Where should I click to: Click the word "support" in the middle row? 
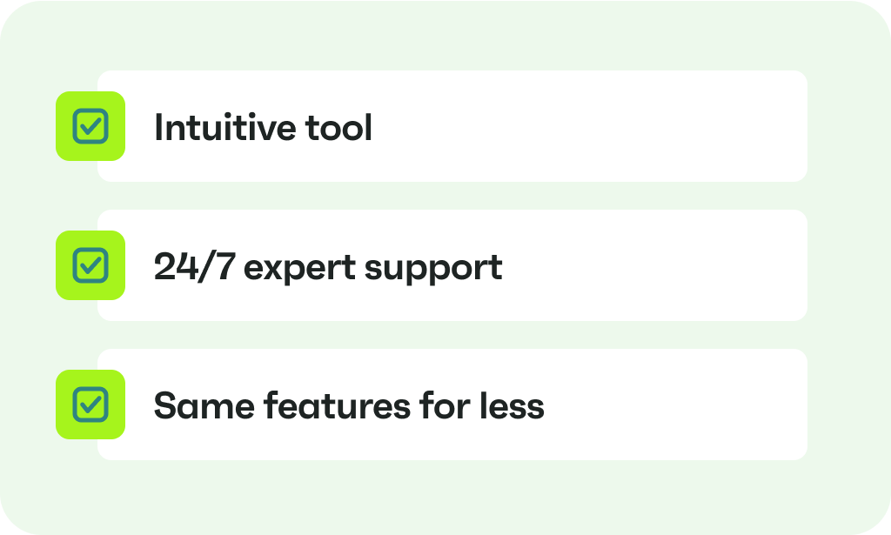[433, 269]
